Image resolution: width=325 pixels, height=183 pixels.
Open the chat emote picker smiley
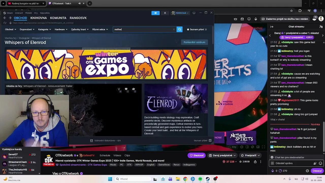coord(320,163)
